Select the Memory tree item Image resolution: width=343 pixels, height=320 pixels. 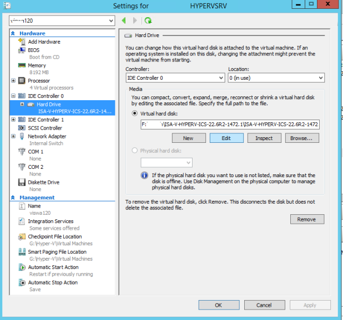coord(37,65)
